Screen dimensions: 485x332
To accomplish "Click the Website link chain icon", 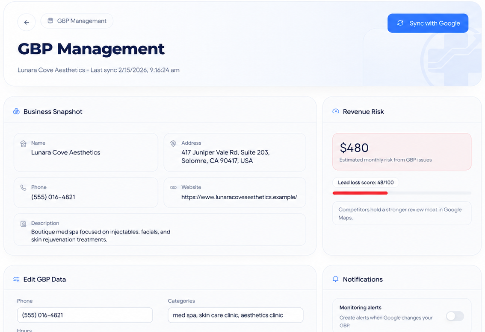I will point(173,188).
